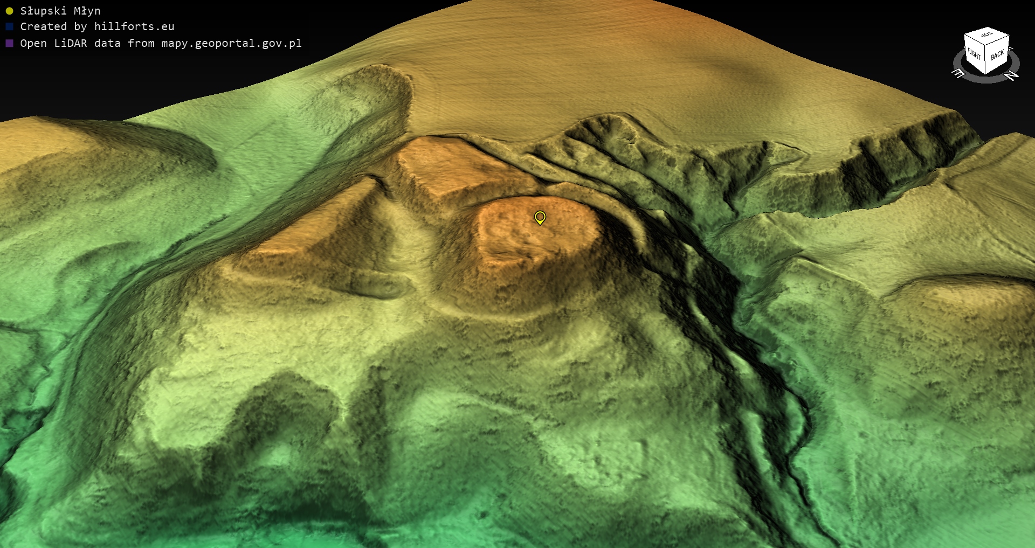Click cube edge between RIGHT and BACK faces
Screen dimensions: 1035x548
pos(986,60)
